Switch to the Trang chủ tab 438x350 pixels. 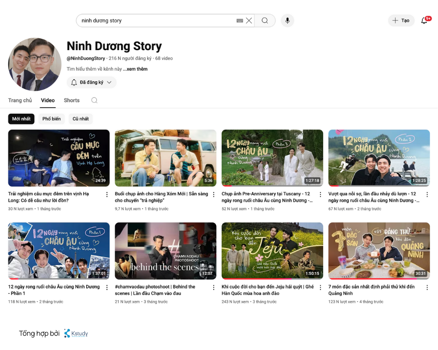(20, 100)
